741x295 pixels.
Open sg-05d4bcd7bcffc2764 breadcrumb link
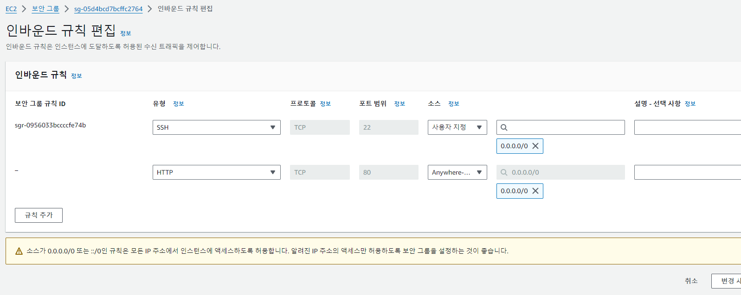point(109,9)
